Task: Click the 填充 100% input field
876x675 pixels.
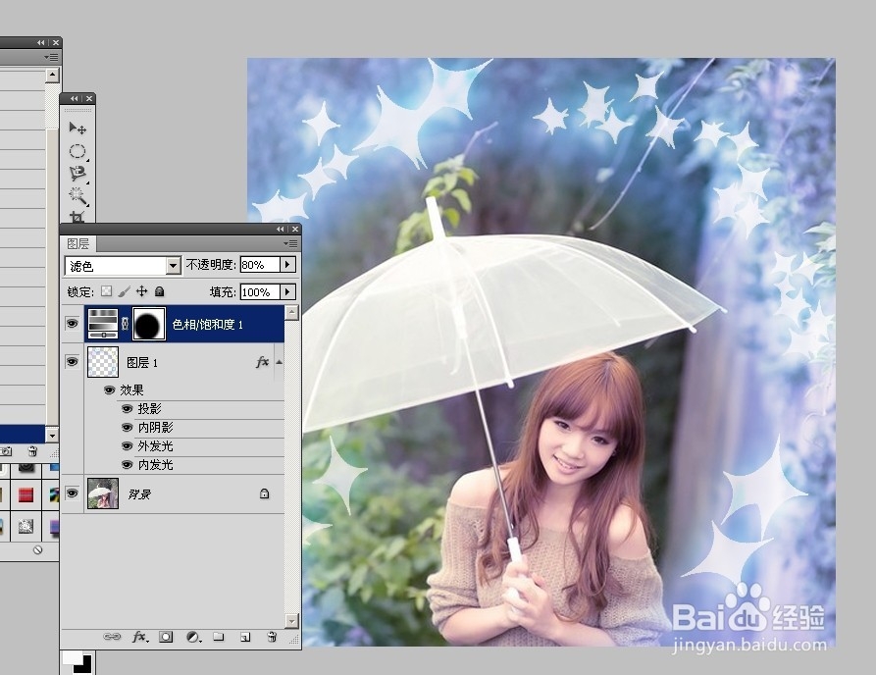Action: pyautogui.click(x=260, y=291)
